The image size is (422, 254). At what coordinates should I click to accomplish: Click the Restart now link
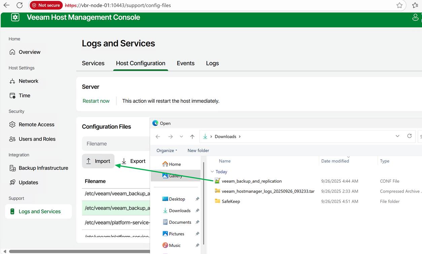click(x=96, y=101)
